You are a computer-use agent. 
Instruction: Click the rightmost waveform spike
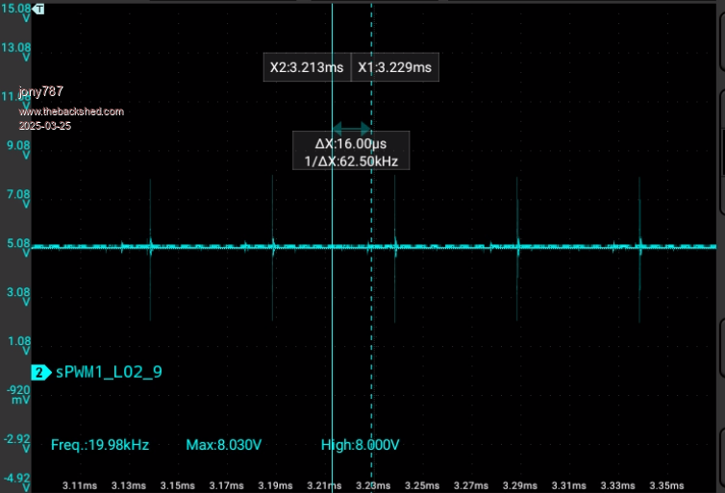coord(638,248)
